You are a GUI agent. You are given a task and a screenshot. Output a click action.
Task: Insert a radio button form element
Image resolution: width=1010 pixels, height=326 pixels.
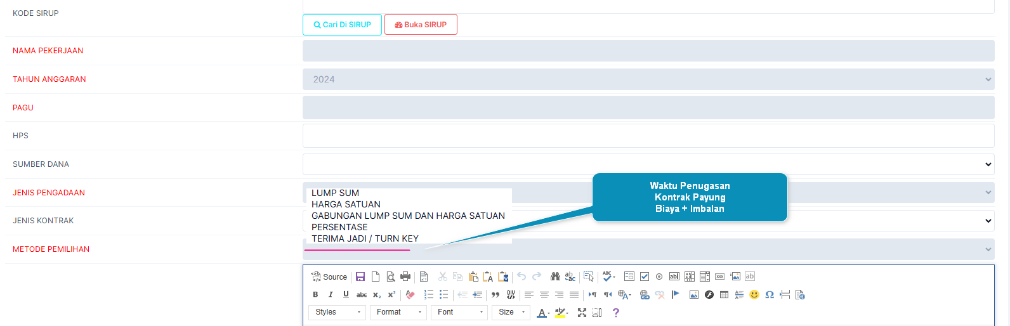click(x=659, y=277)
